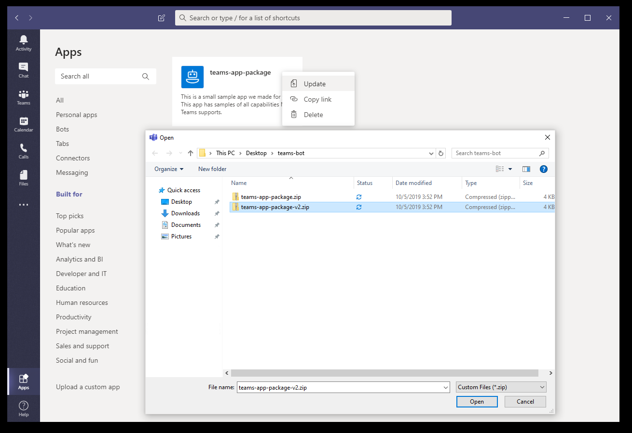The width and height of the screenshot is (632, 433).
Task: Open Help in the Teams sidebar
Action: 23,408
